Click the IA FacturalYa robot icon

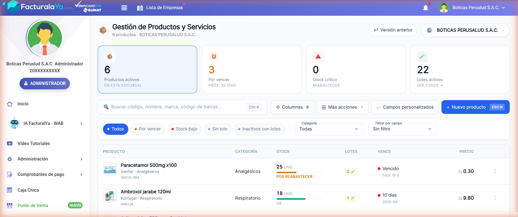(x=14, y=123)
